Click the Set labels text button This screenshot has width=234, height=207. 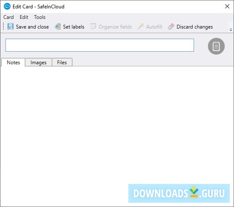[74, 27]
